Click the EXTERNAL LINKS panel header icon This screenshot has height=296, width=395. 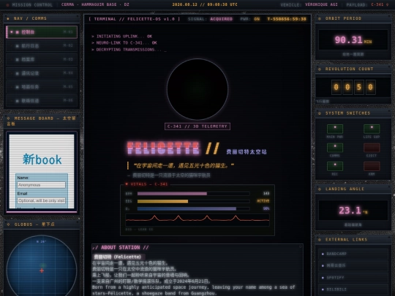pyautogui.click(x=320, y=240)
